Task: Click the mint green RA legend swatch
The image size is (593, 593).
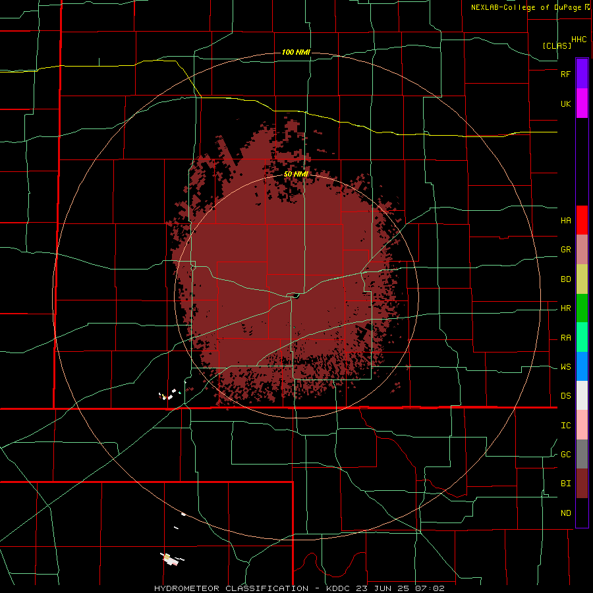Action: (x=582, y=337)
